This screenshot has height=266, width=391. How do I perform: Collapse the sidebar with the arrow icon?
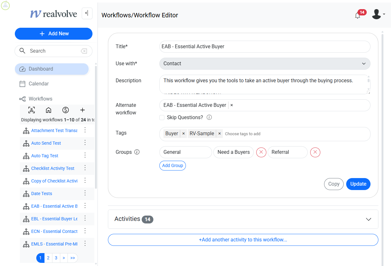point(87,14)
